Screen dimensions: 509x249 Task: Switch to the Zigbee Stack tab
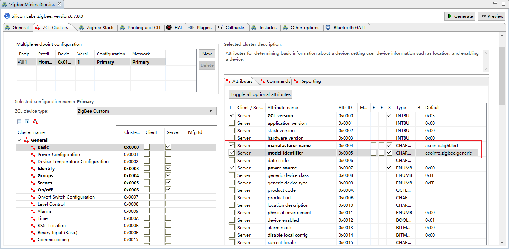[x=97, y=28]
